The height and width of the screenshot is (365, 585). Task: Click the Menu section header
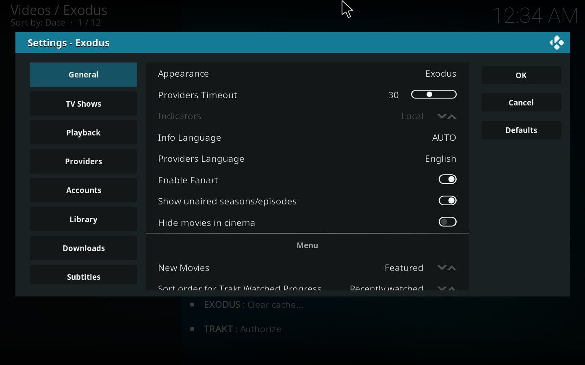pyautogui.click(x=307, y=245)
